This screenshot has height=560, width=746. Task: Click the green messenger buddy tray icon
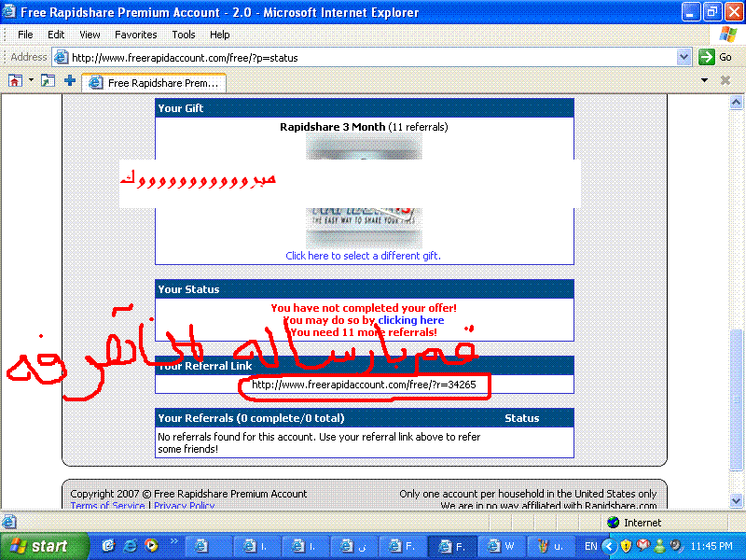tap(659, 546)
